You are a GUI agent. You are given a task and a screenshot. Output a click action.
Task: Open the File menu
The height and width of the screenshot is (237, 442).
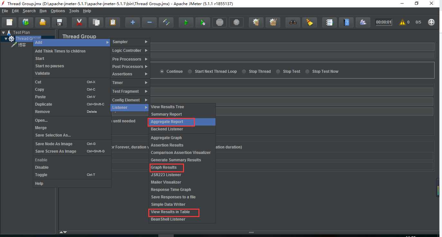point(5,11)
